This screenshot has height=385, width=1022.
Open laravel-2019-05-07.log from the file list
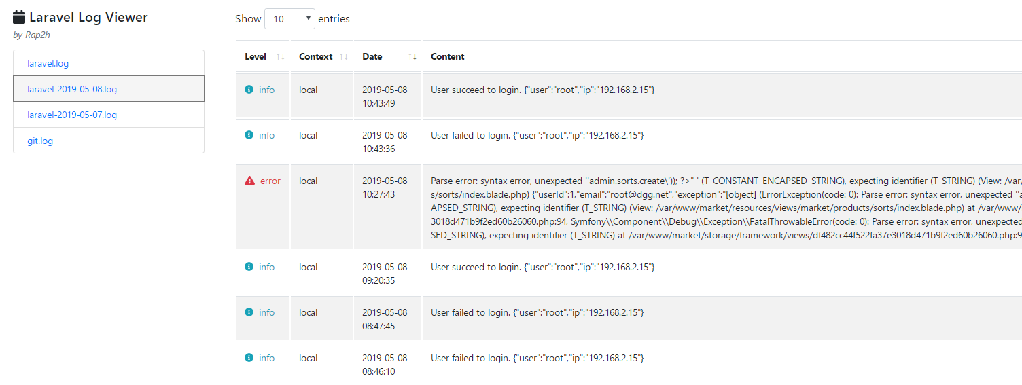click(109, 115)
